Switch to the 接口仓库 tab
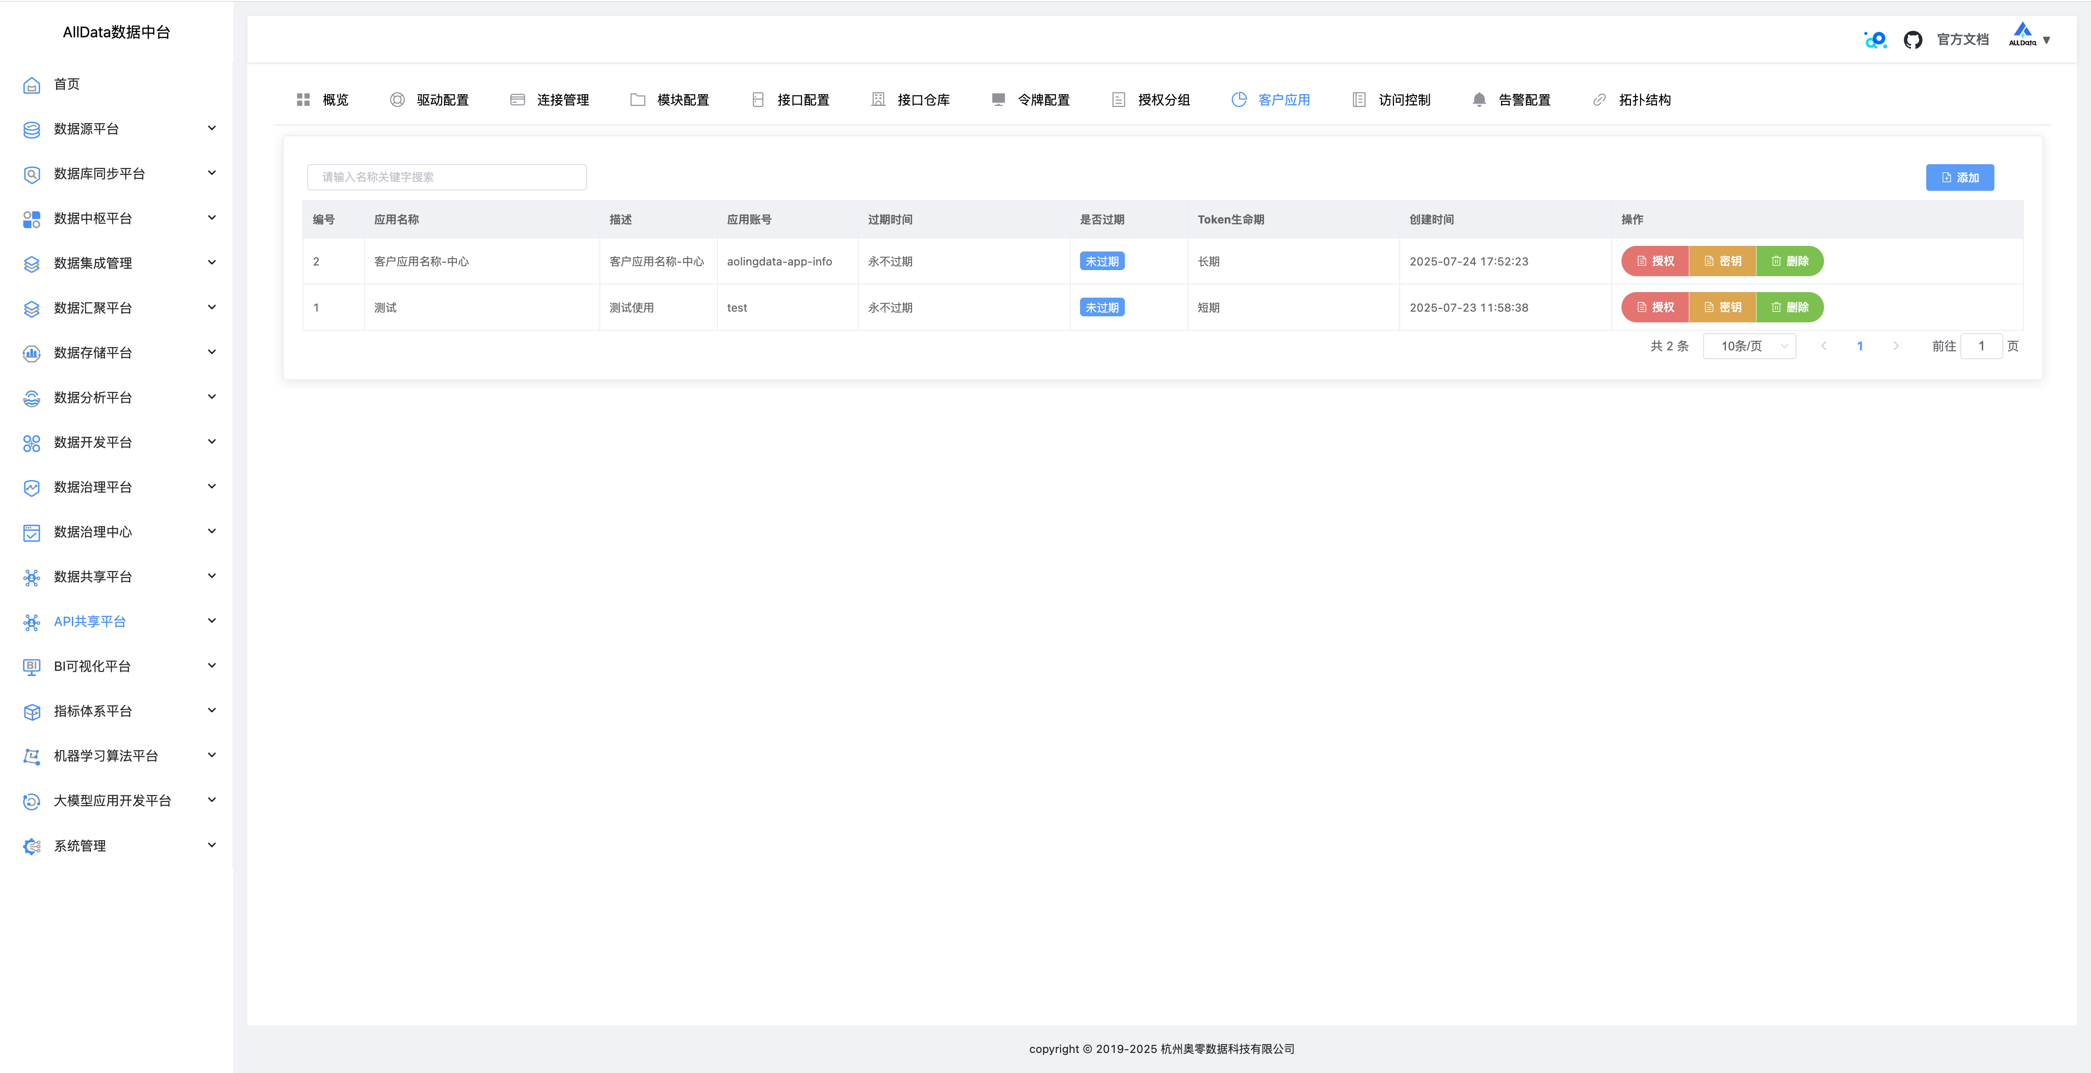Image resolution: width=2091 pixels, height=1073 pixels. [910, 100]
